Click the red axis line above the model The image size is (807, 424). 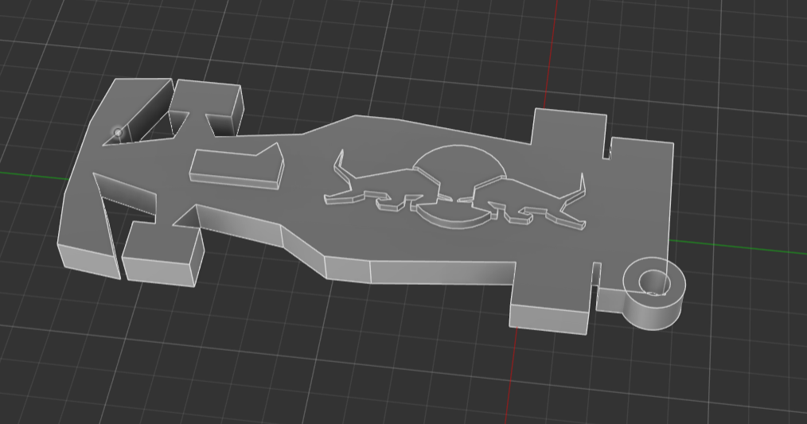(552, 48)
